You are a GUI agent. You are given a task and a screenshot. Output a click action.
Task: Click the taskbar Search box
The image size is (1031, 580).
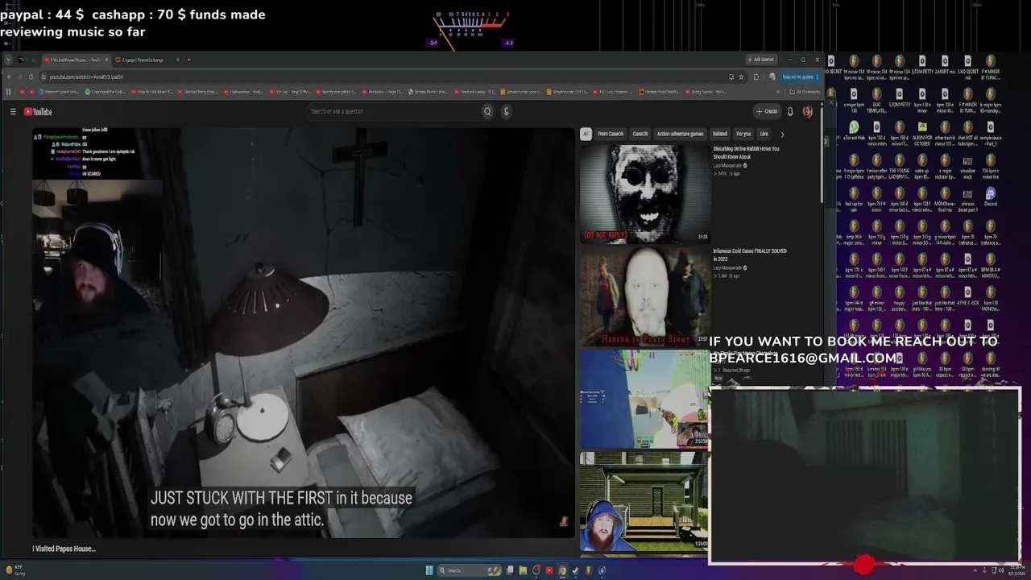(x=471, y=570)
